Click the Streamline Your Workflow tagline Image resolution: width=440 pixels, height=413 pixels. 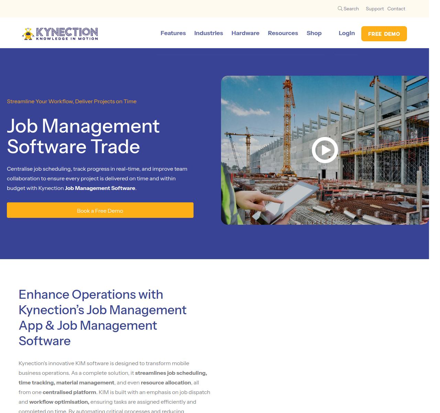click(71, 101)
